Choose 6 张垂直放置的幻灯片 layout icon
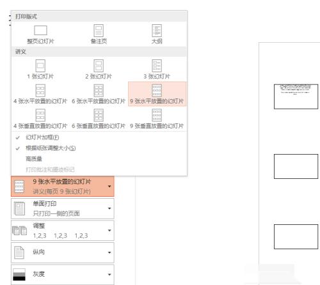This screenshot has height=285, width=320. coord(99,115)
